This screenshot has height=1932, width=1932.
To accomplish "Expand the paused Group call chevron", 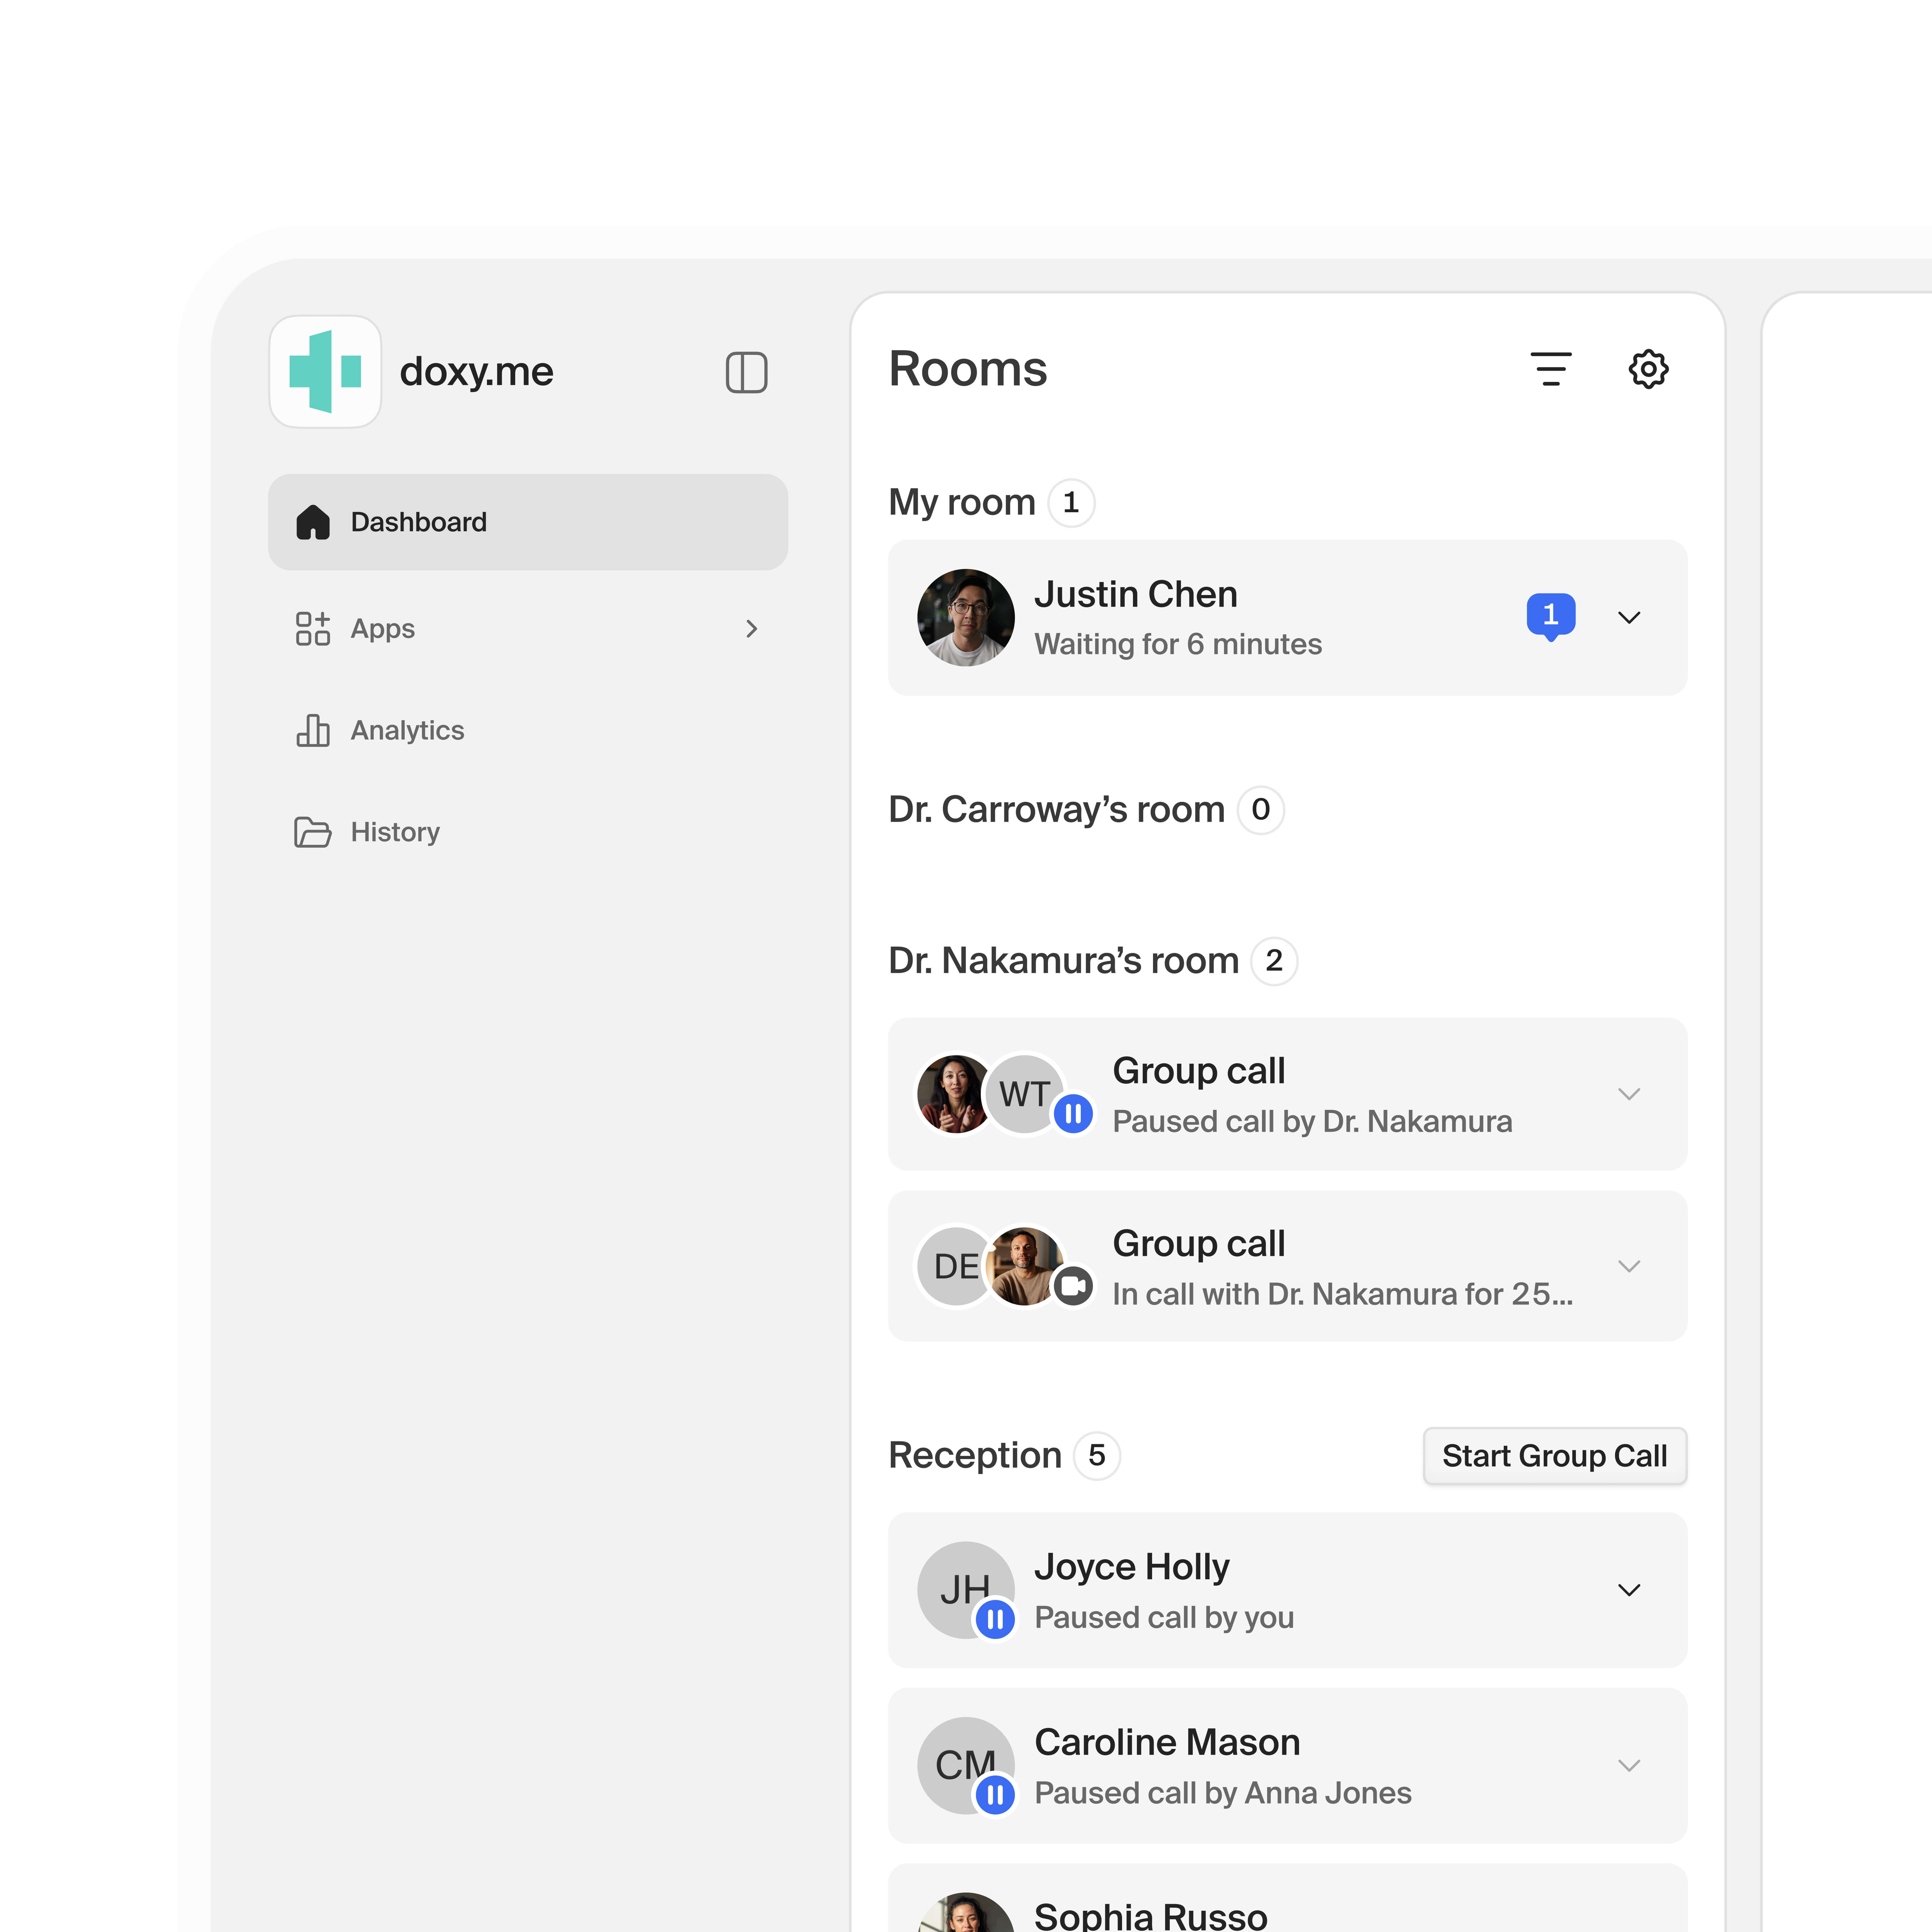I will (1629, 1094).
